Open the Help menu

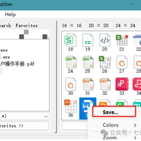[10, 15]
